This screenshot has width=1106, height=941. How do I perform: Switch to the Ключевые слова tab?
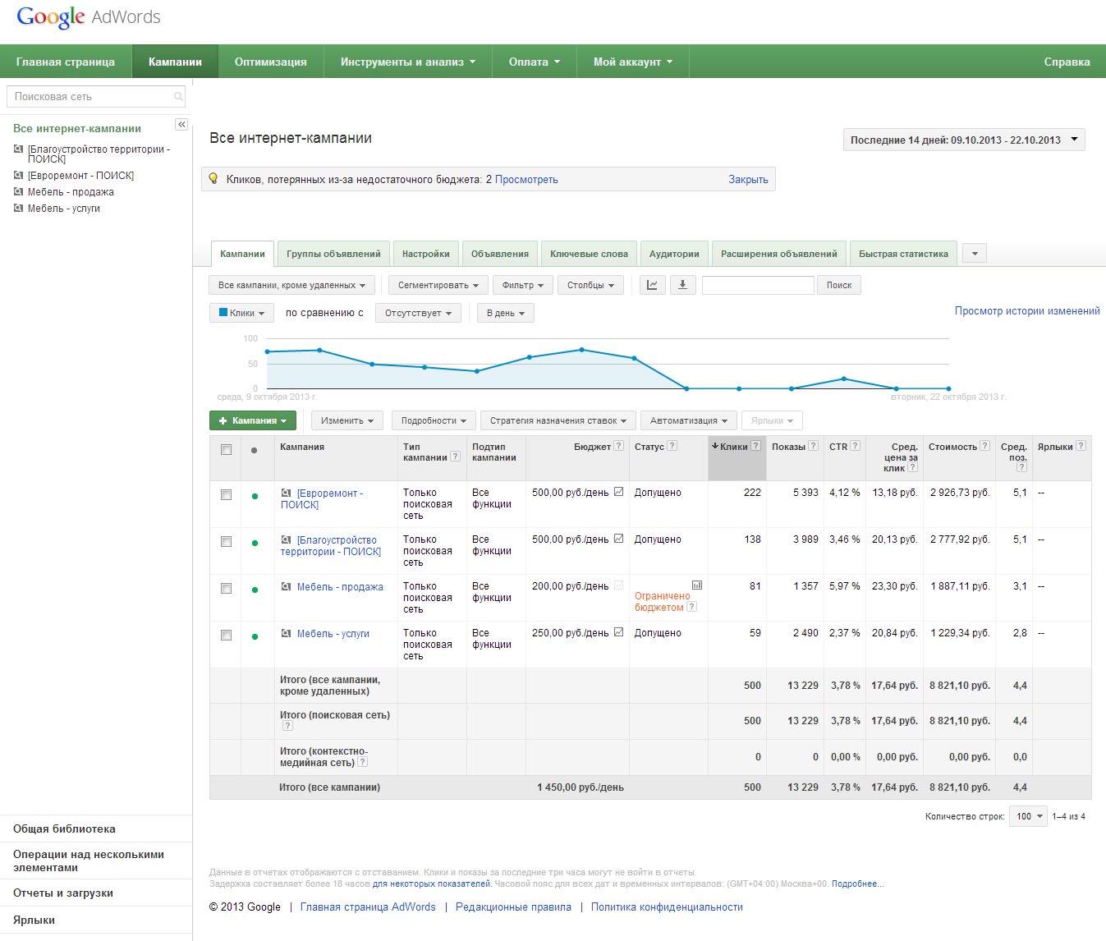(x=589, y=254)
